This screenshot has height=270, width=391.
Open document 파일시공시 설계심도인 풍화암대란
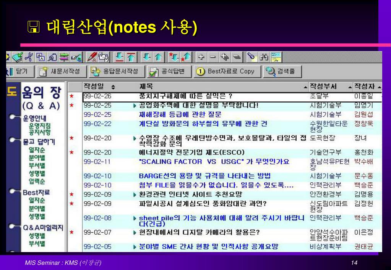tap(203, 204)
